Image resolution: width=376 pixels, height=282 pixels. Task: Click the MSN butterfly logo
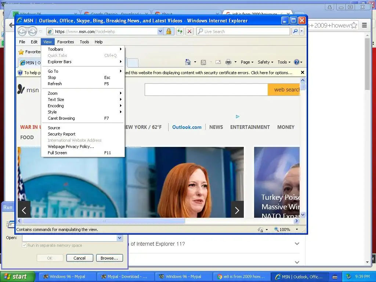click(x=21, y=89)
